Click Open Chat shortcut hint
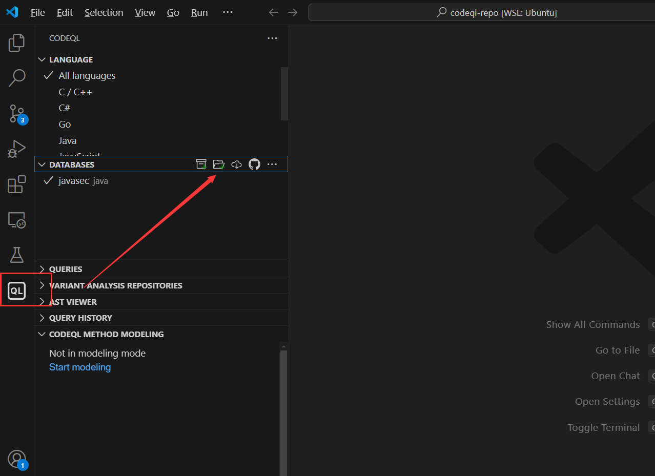 (x=616, y=376)
